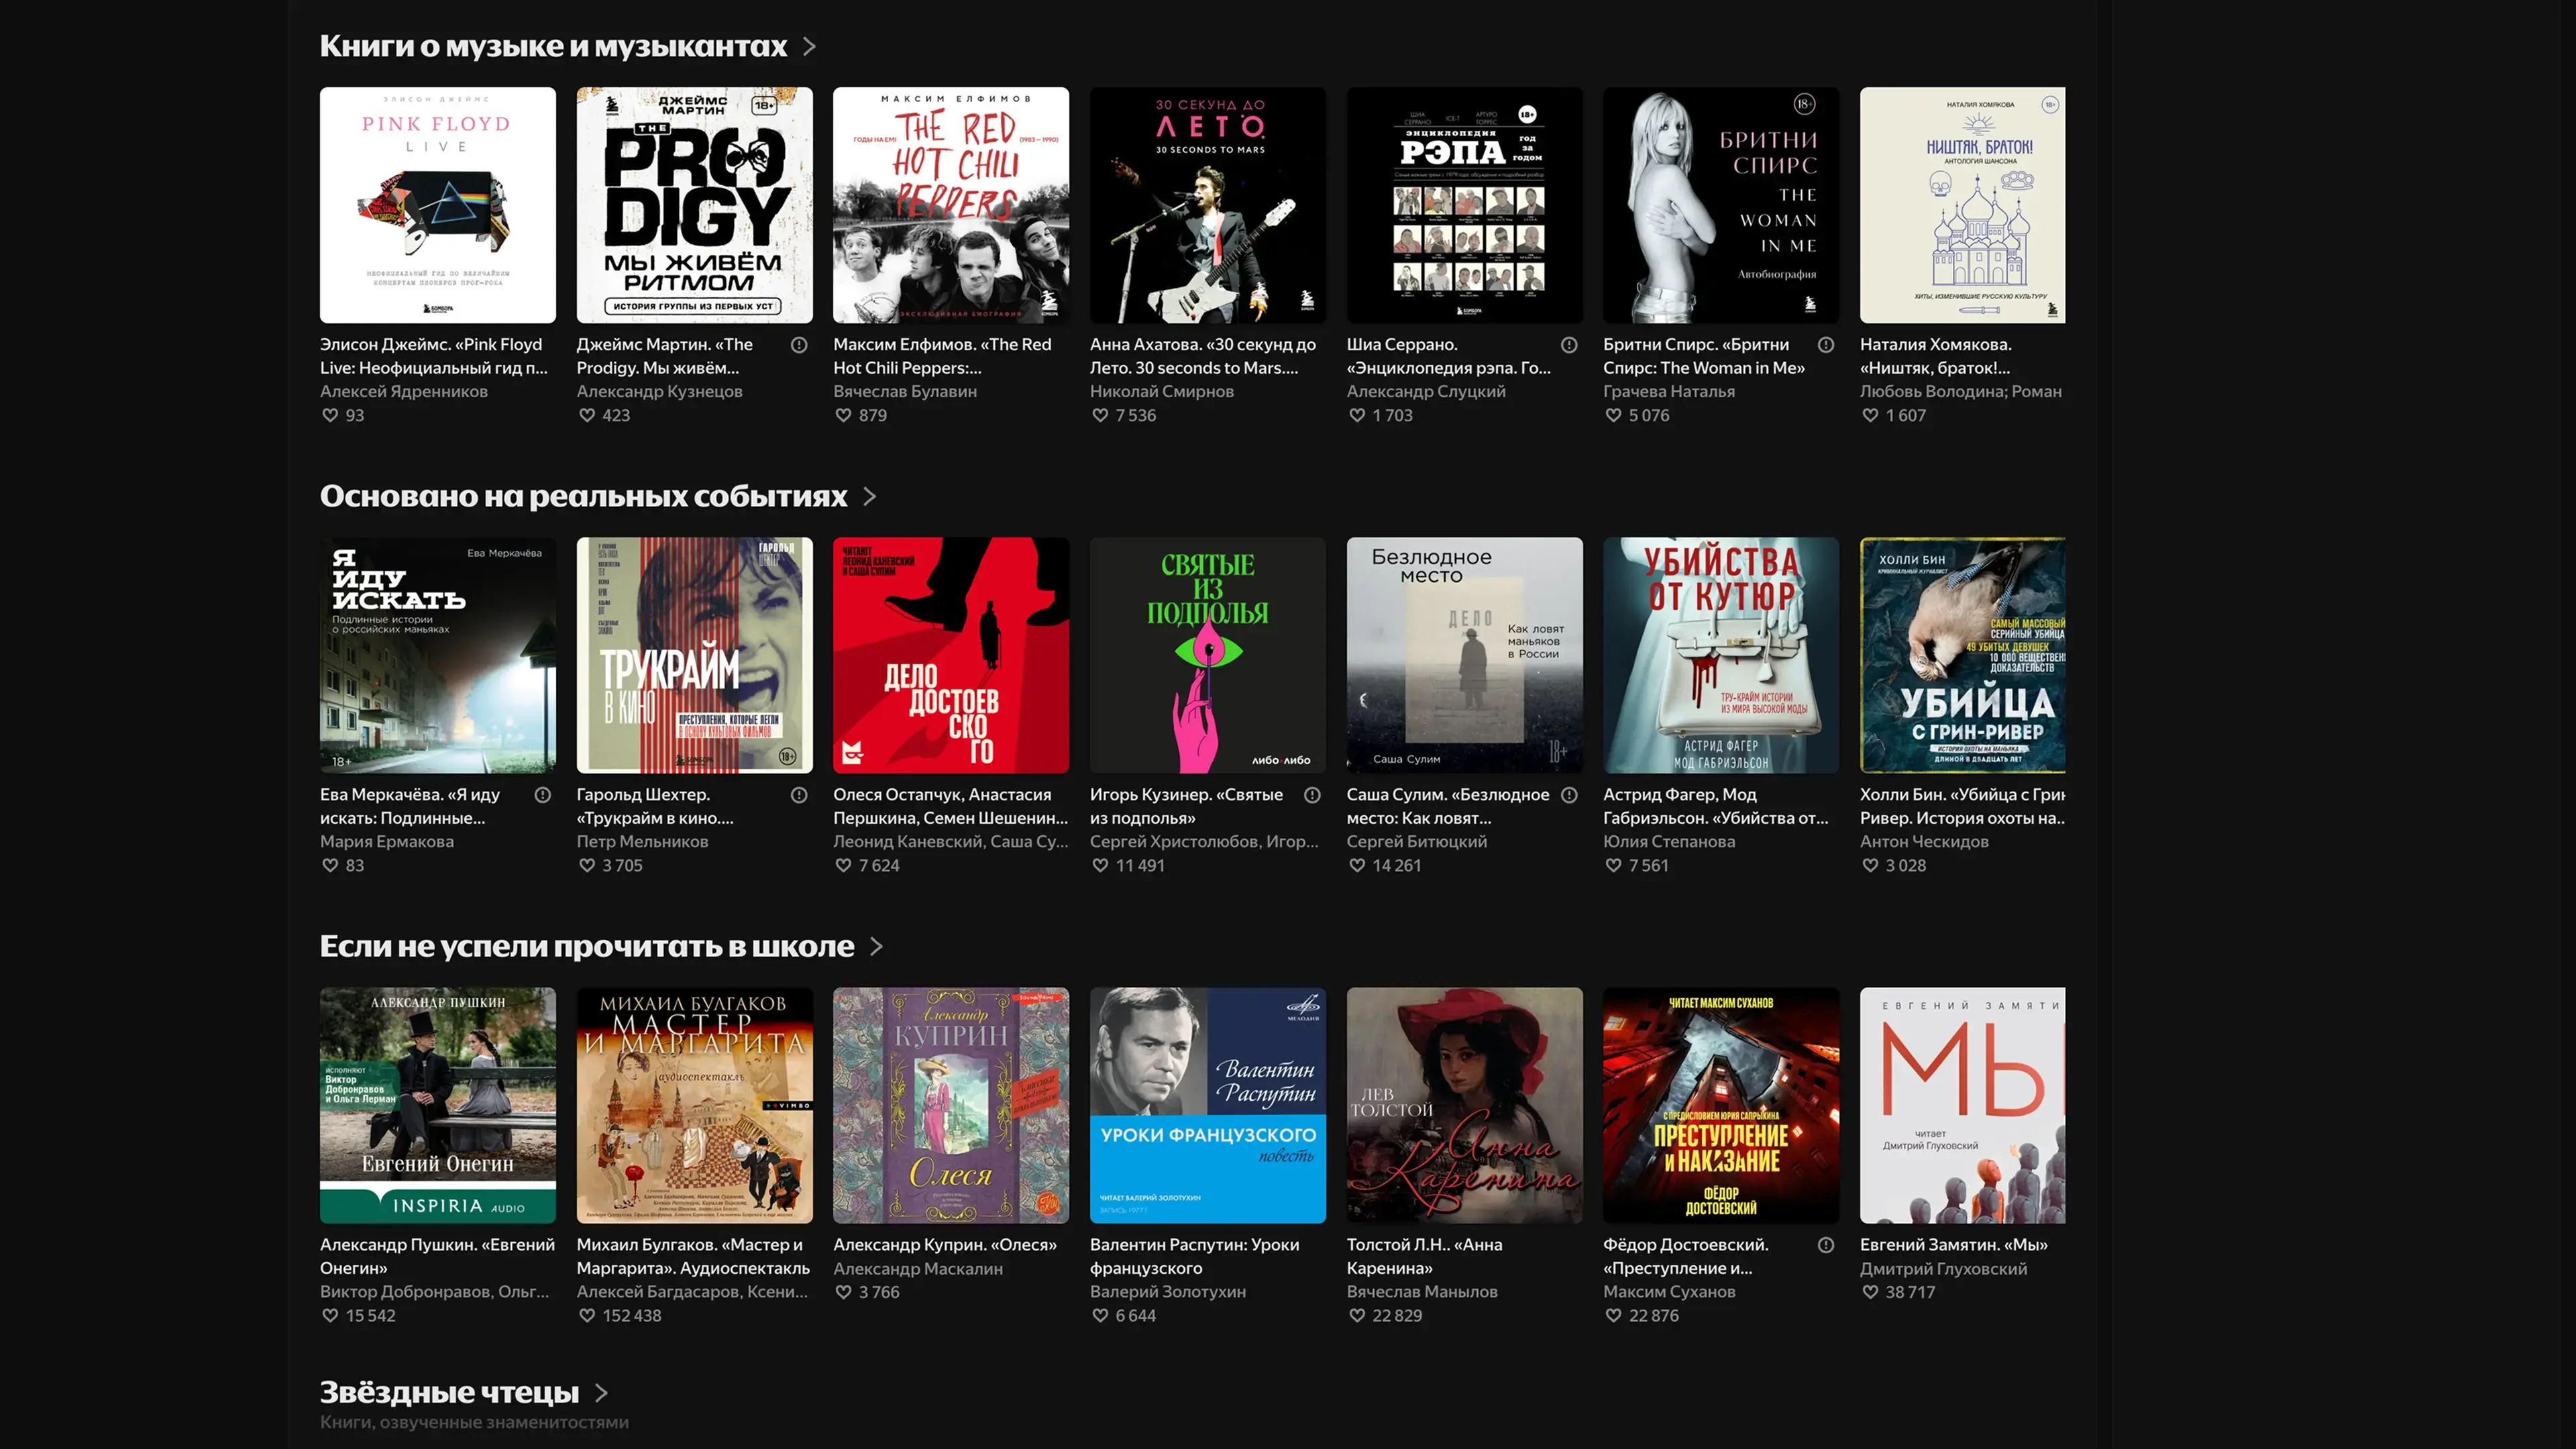The width and height of the screenshot is (2576, 1449).
Task: Click heart icon under «Мастер и Маргарита»
Action: point(587,1315)
